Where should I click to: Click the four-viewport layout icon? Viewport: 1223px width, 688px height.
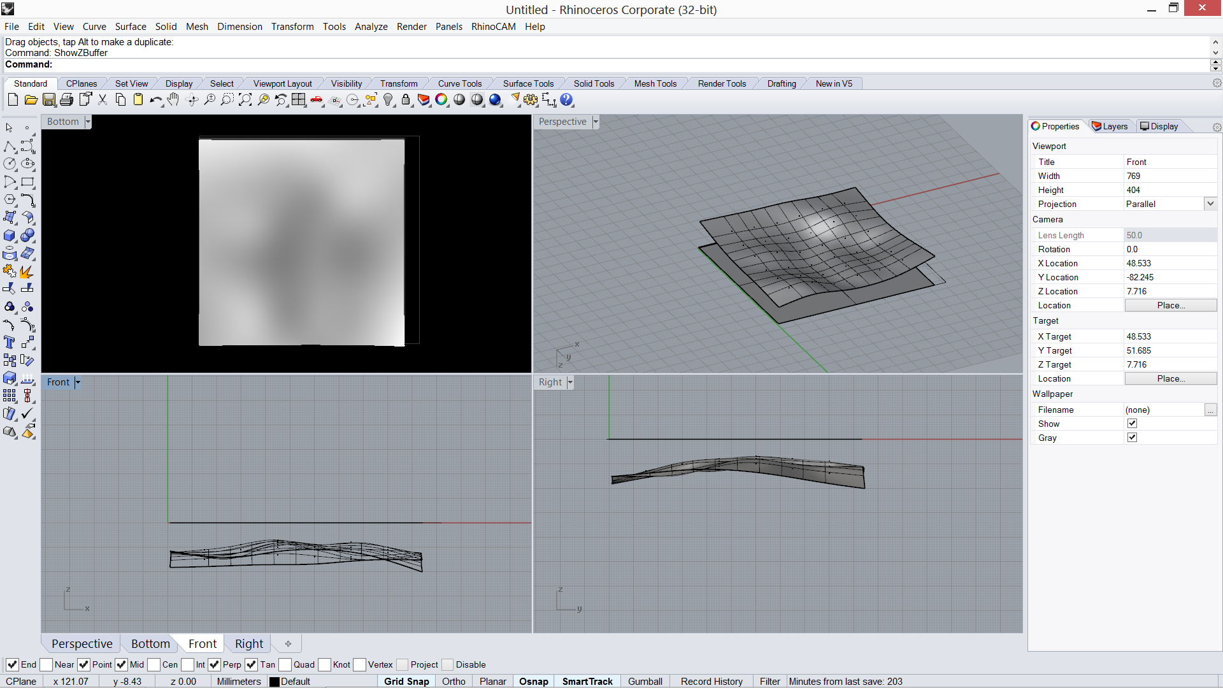[x=299, y=100]
